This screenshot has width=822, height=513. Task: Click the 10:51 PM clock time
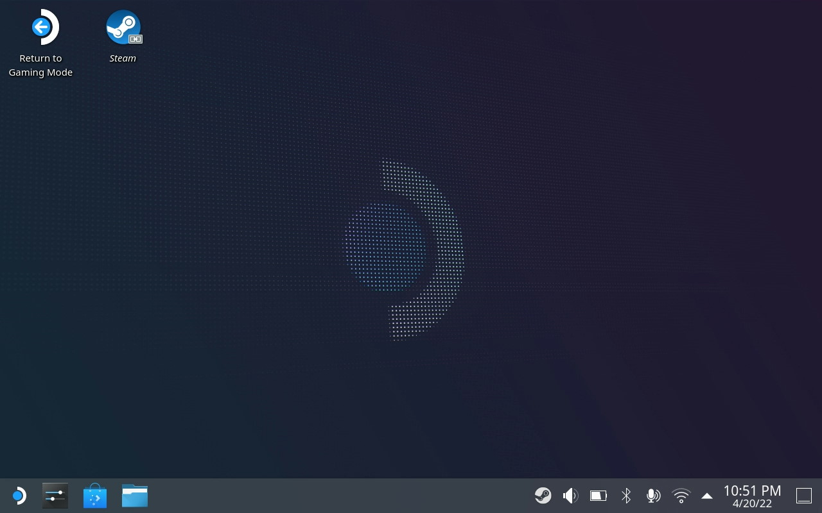click(x=752, y=491)
